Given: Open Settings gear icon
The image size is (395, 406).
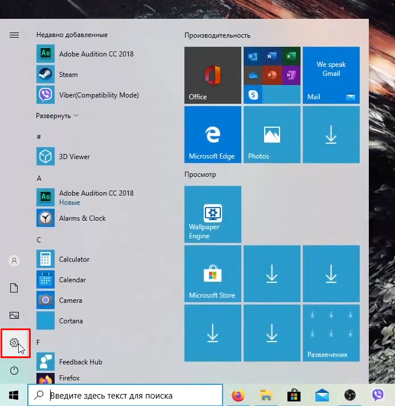Looking at the screenshot, I should (x=14, y=343).
